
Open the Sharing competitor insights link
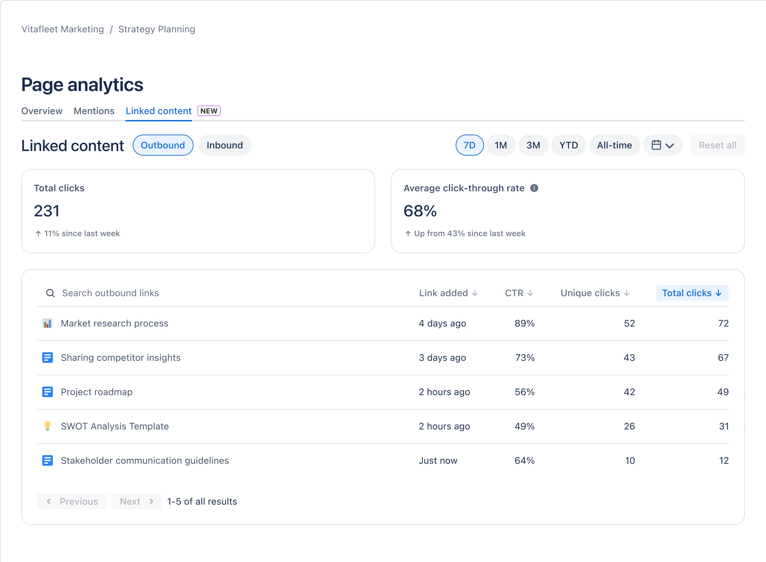(121, 358)
